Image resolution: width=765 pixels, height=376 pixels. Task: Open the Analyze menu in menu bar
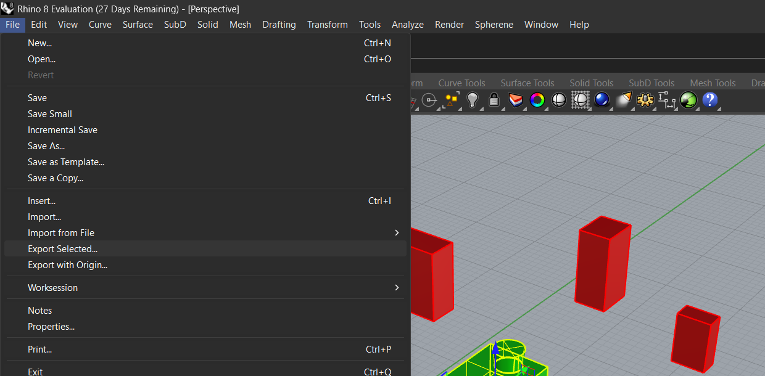tap(408, 25)
